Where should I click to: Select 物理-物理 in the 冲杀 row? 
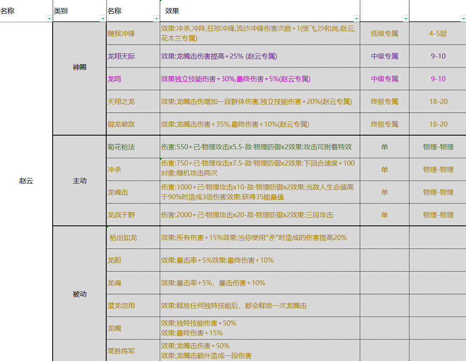[438, 169]
